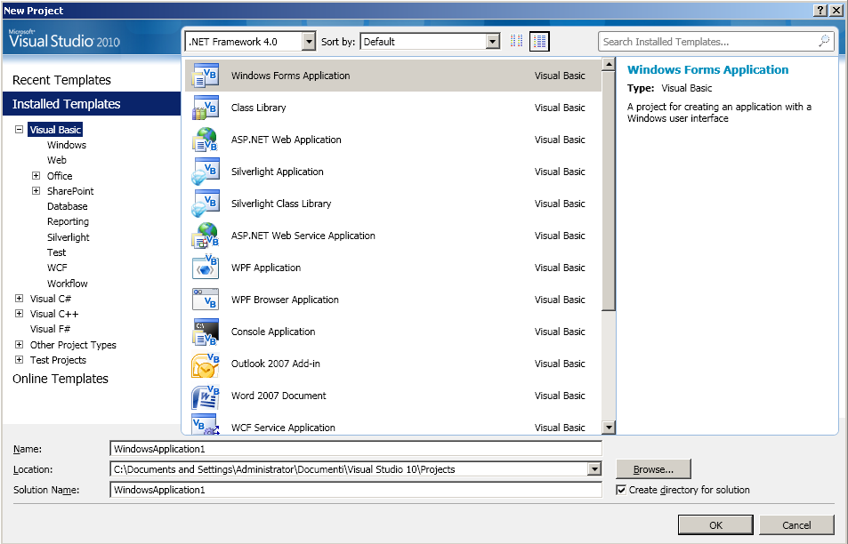848x544 pixels.
Task: Click the help question mark button
Action: point(820,11)
